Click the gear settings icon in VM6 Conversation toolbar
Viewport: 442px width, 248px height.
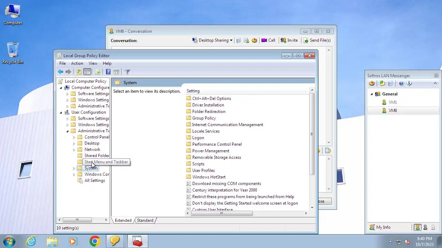pos(254,40)
